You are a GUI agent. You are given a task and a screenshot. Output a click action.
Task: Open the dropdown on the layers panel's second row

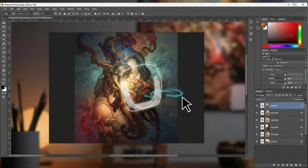(x=299, y=99)
